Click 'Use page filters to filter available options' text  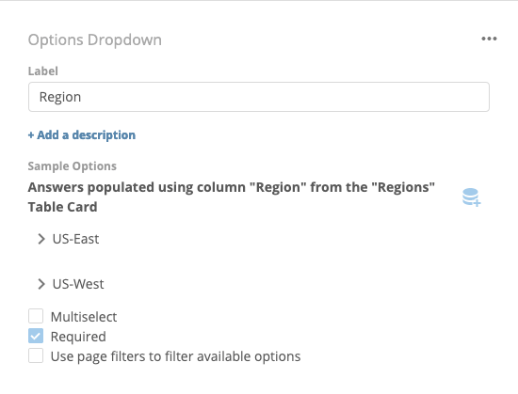[176, 356]
